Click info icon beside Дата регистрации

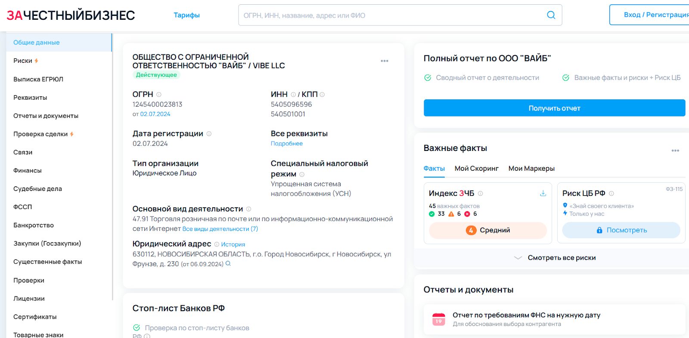[x=209, y=134]
